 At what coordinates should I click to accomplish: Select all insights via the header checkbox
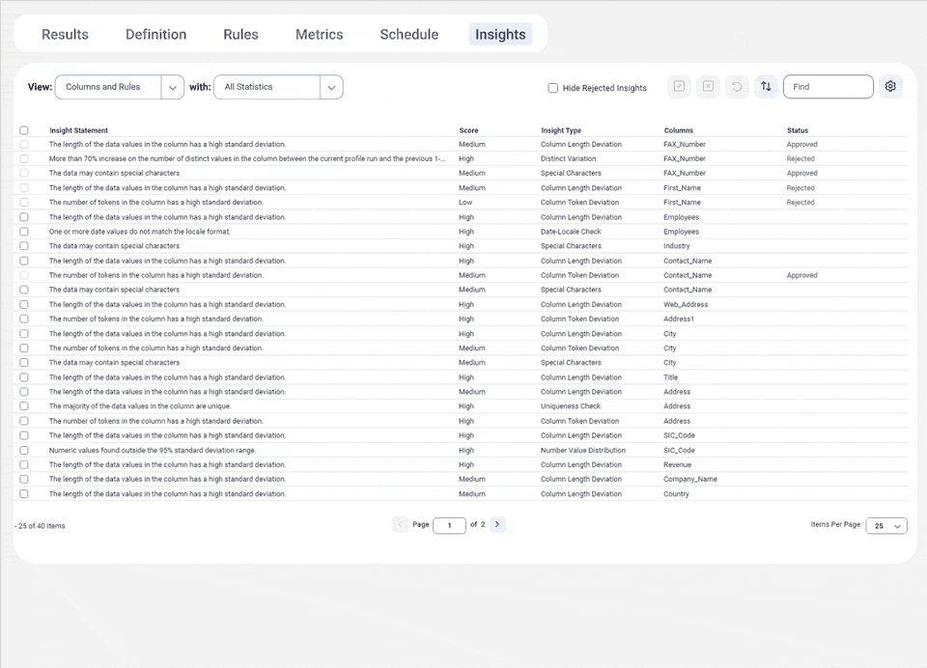click(x=24, y=130)
